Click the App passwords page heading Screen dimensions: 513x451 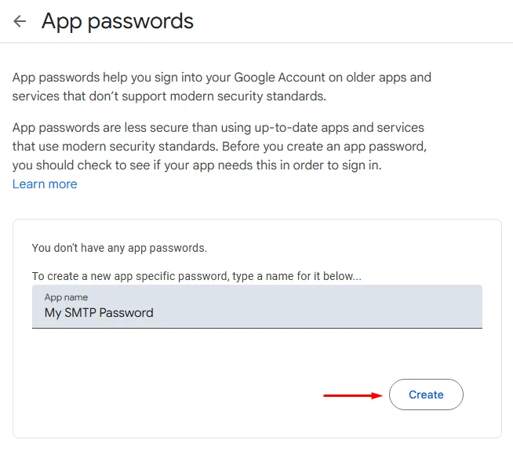[117, 21]
